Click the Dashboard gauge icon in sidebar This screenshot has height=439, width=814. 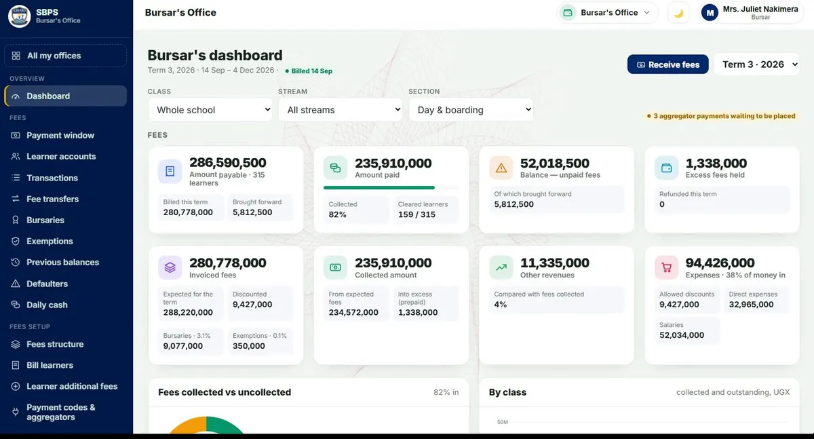click(x=16, y=96)
